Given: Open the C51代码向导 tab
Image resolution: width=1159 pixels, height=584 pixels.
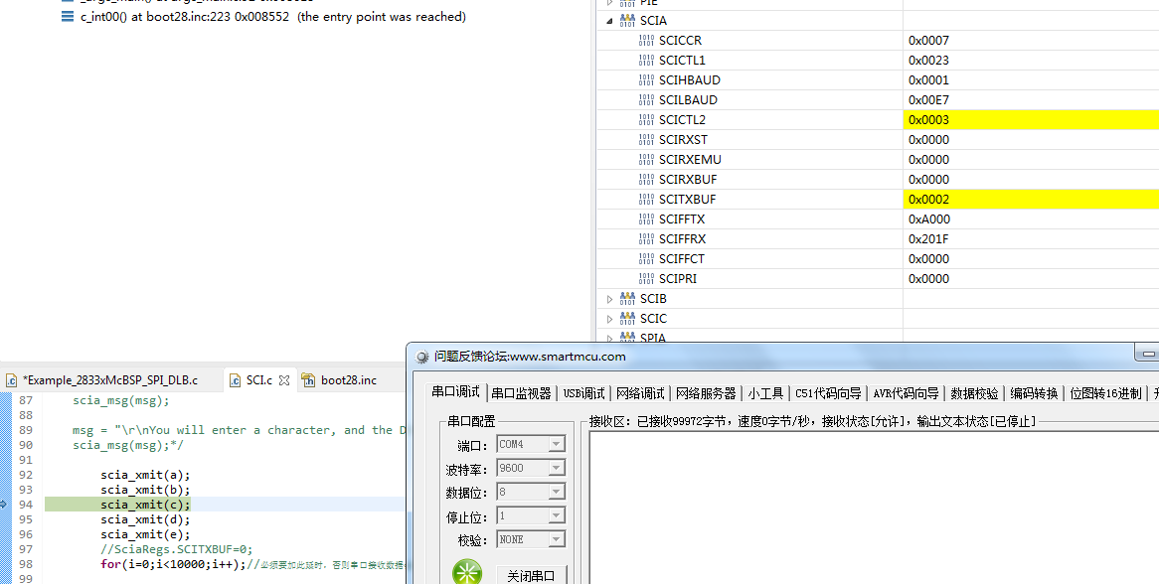Looking at the screenshot, I should 828,393.
